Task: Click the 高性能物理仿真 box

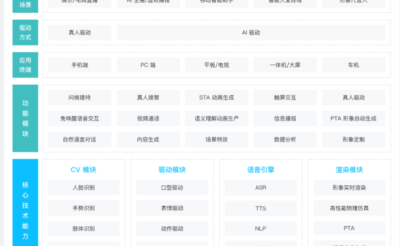Action: point(350,208)
